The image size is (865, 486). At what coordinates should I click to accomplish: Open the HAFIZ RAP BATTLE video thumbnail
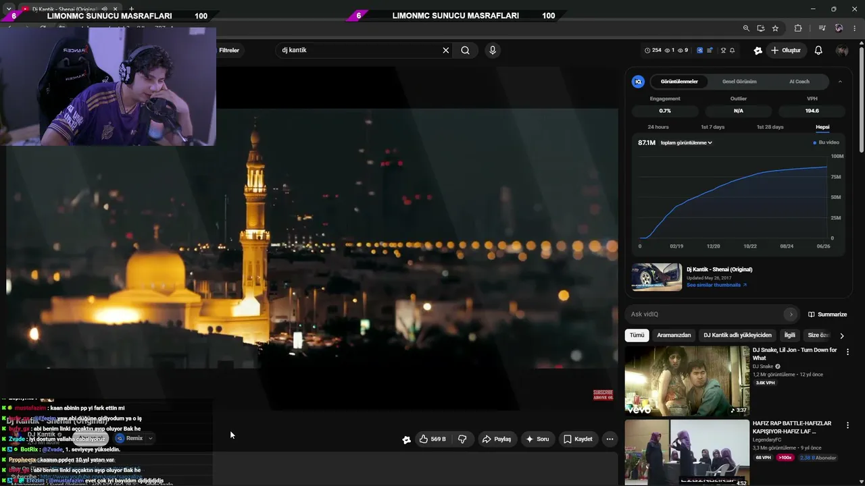[687, 453]
